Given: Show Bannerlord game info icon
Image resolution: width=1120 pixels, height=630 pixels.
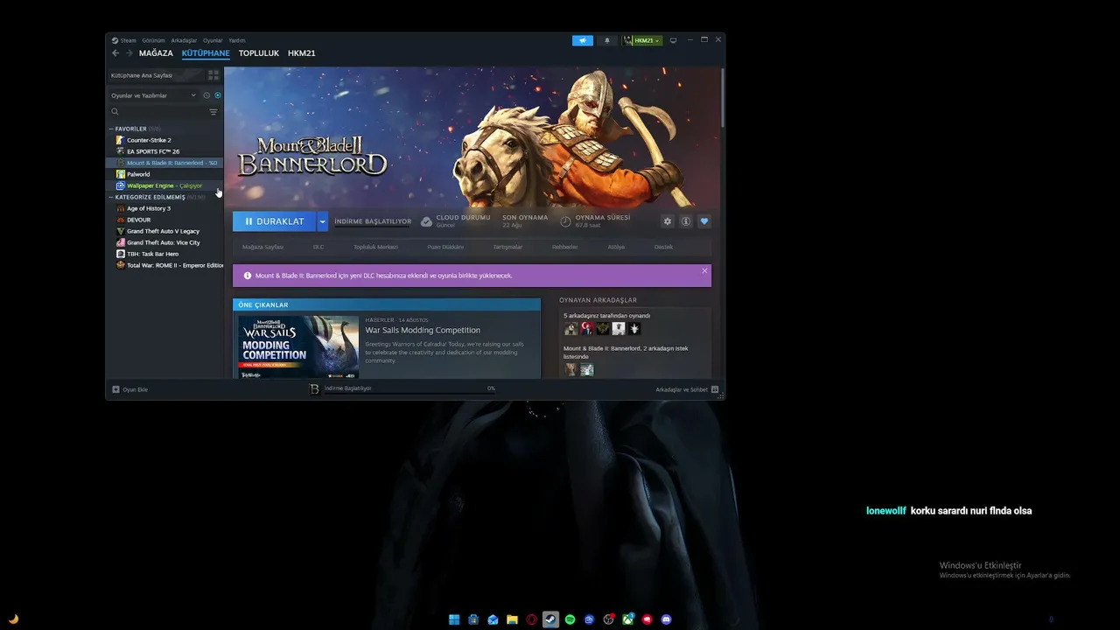Looking at the screenshot, I should click(x=686, y=221).
